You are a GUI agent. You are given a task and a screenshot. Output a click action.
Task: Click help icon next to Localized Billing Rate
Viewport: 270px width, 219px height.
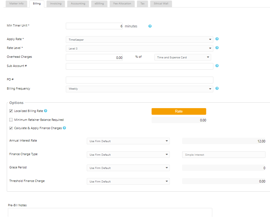[46, 111]
